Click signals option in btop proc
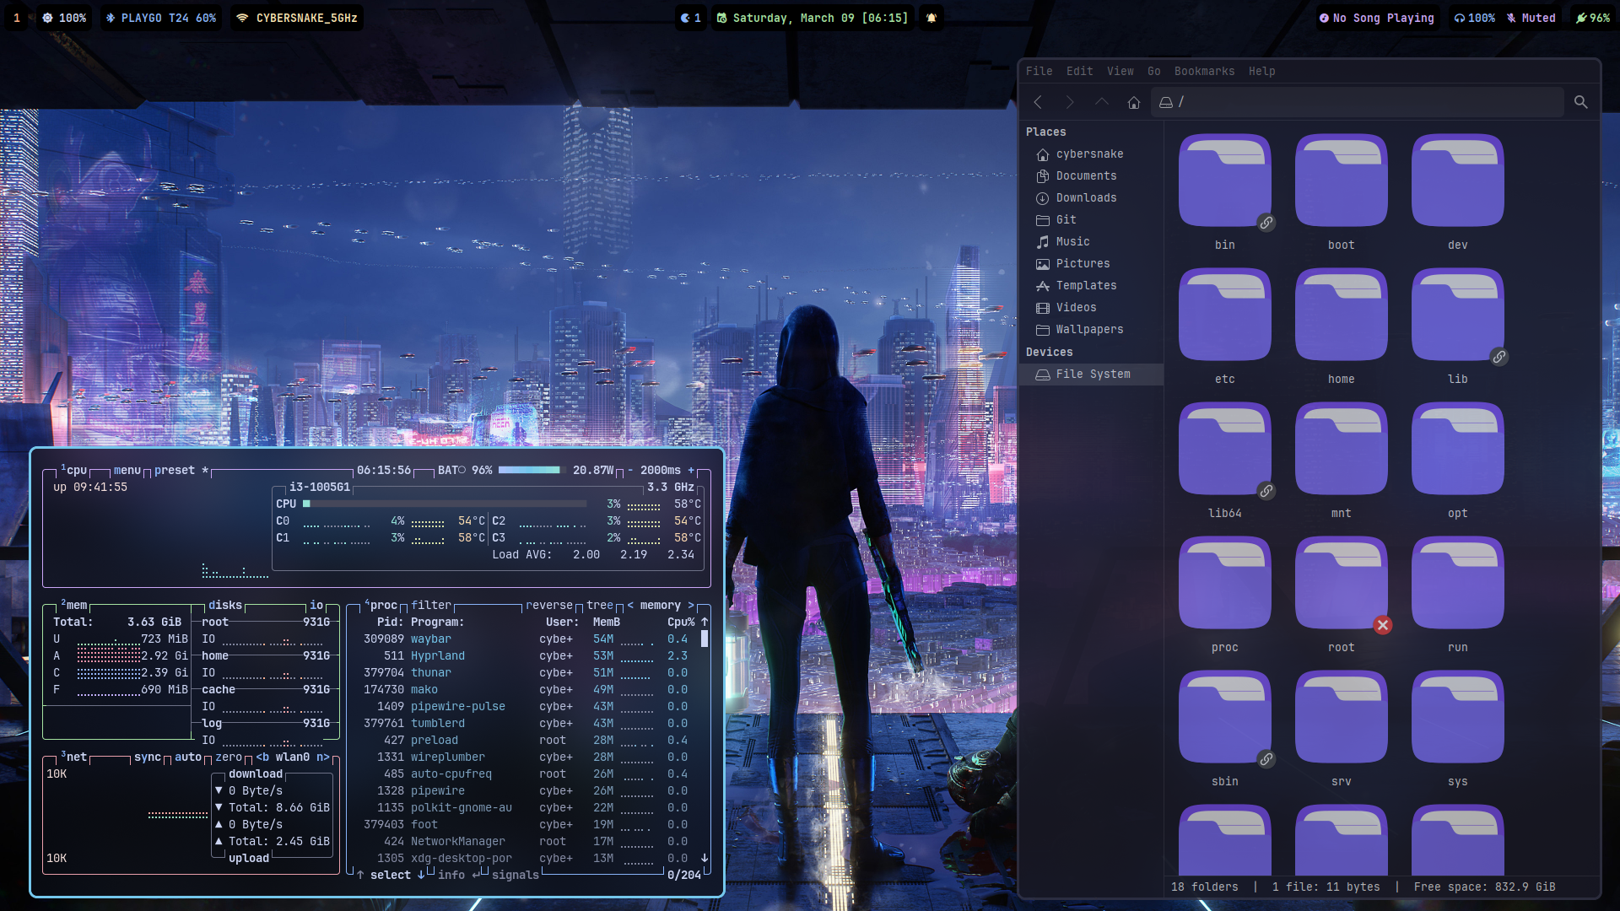 [516, 875]
